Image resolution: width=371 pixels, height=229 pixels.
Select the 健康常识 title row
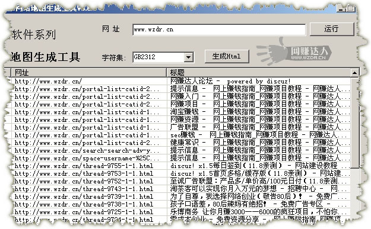point(260,143)
